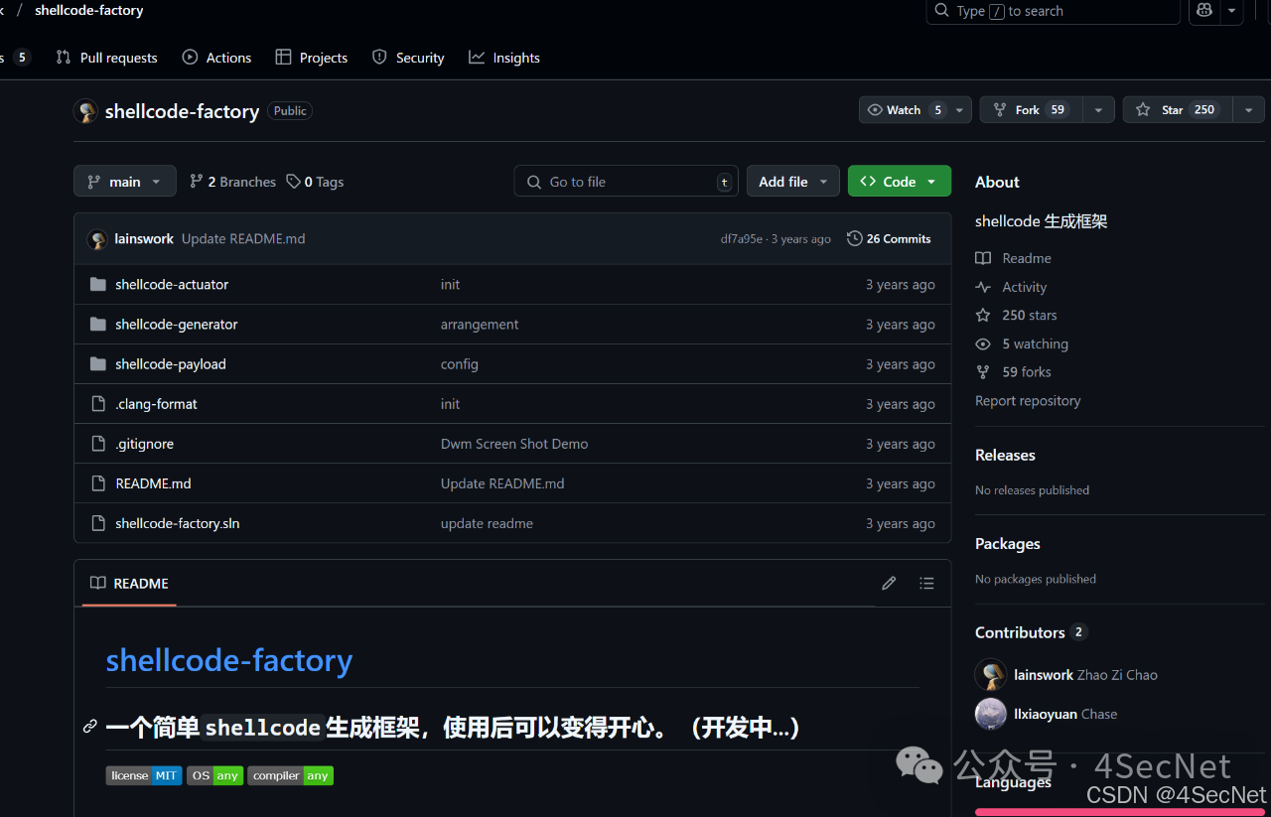Image resolution: width=1271 pixels, height=817 pixels.
Task: Open the Contributors heading link
Action: 1031,632
